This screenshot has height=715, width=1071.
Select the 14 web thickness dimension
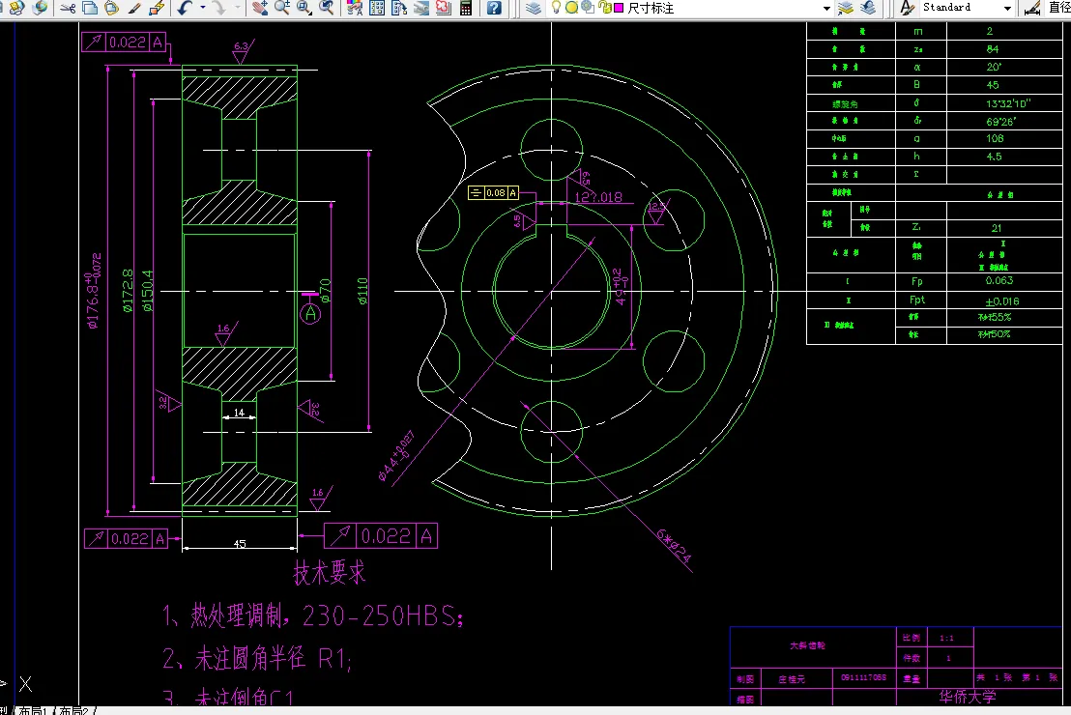[239, 413]
